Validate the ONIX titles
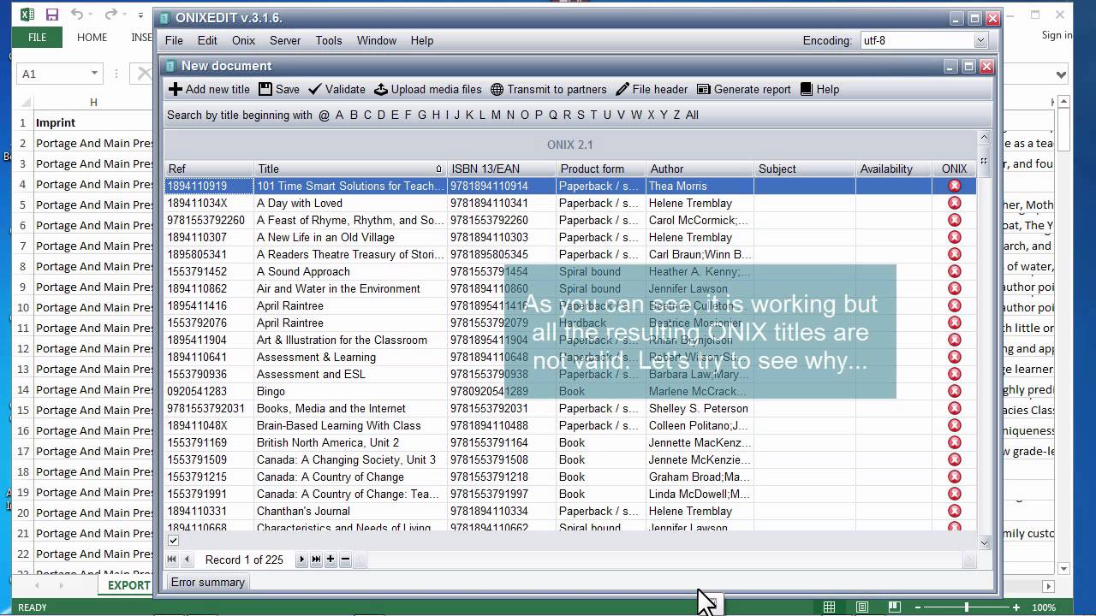The width and height of the screenshot is (1096, 616). [x=337, y=89]
